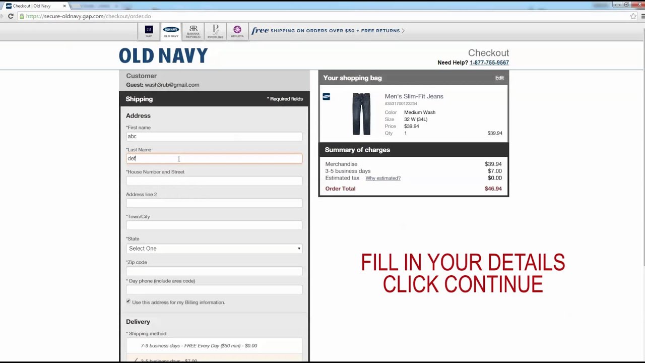Click the free shipping promo banner

(x=328, y=31)
